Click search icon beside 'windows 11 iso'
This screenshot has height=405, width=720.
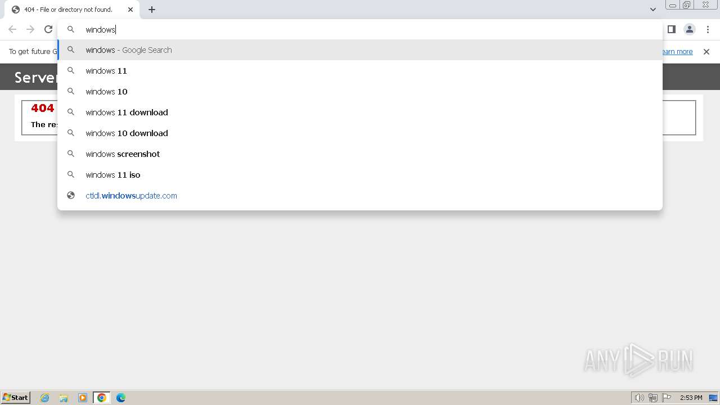point(71,175)
